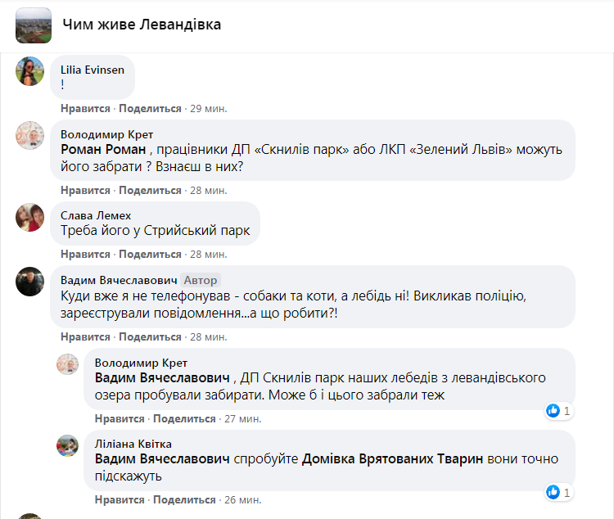Click the 26 мин. timestamp on the last reply
Viewport: 614px width, 519px height.
[x=242, y=499]
